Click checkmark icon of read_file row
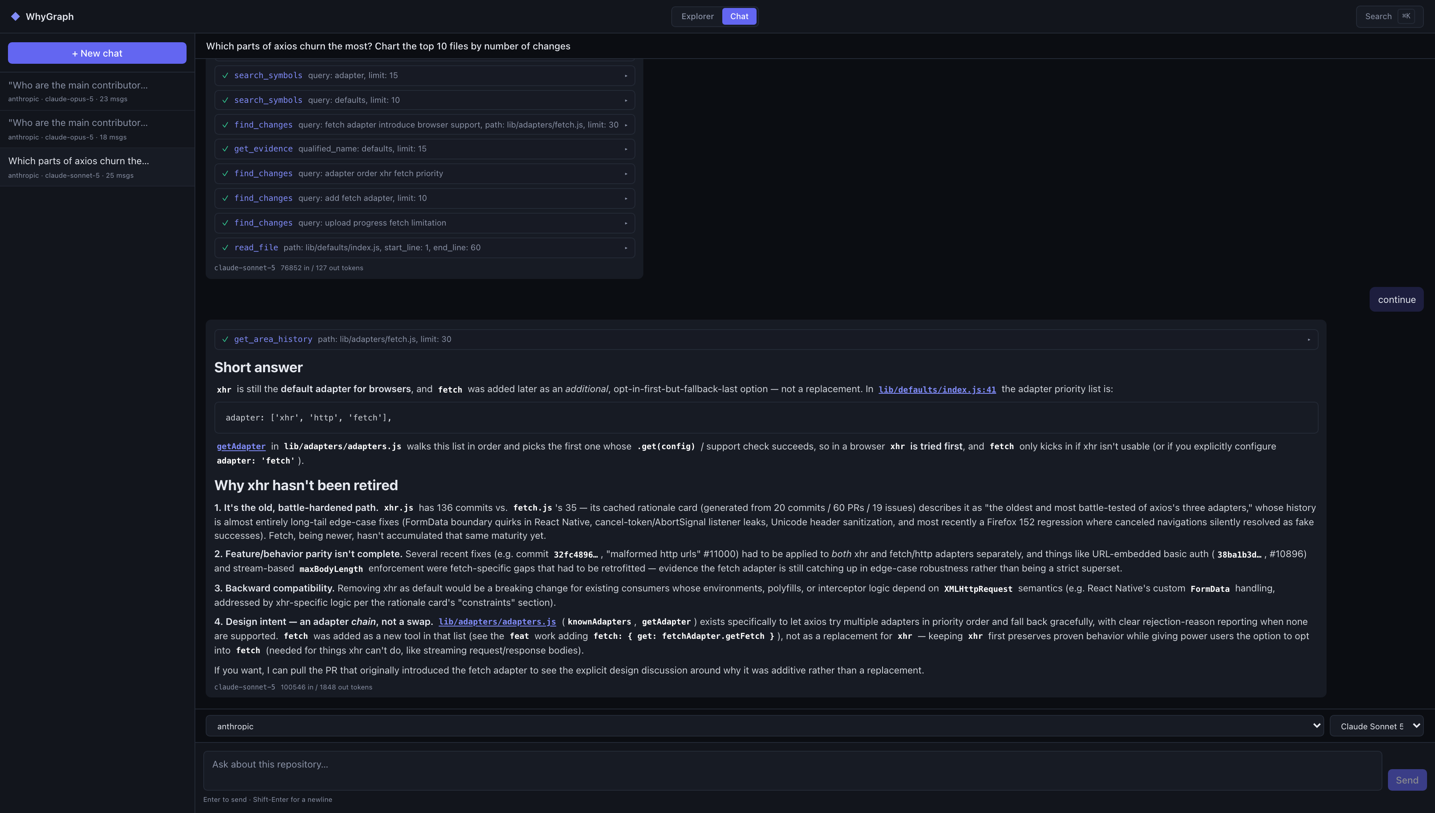This screenshot has width=1435, height=813. coord(225,247)
